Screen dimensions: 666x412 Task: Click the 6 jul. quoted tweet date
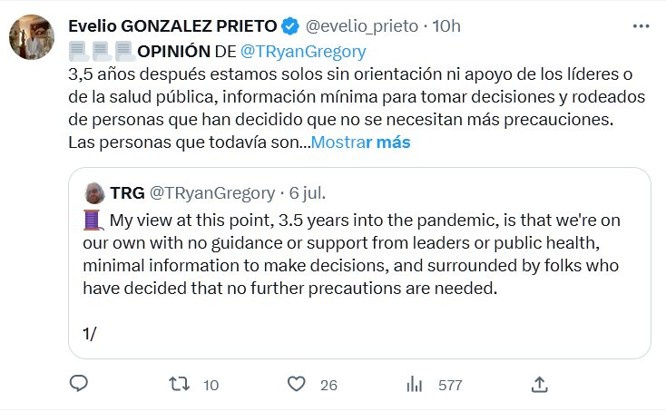click(x=308, y=192)
